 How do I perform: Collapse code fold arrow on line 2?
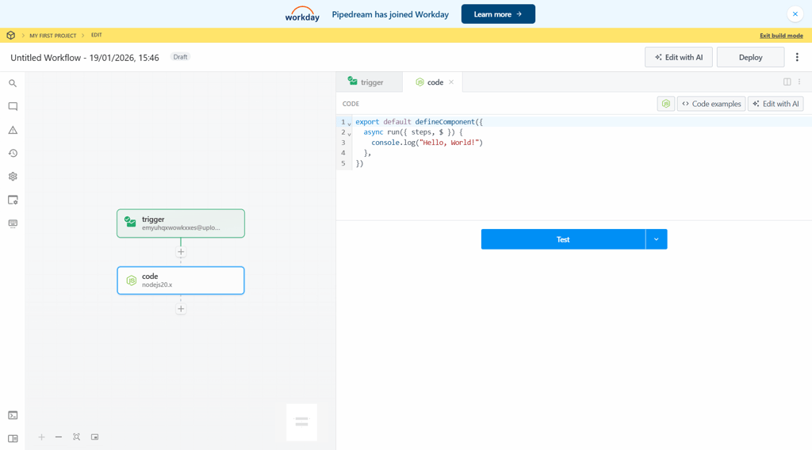[350, 134]
